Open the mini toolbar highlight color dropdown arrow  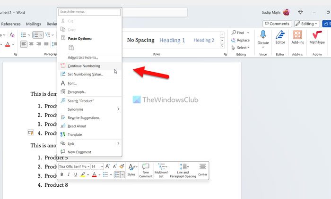pyautogui.click(x=88, y=174)
